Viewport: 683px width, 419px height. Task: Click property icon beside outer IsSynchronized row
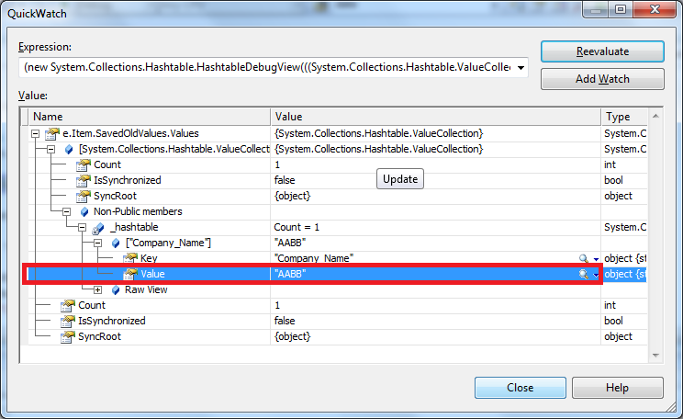point(68,322)
